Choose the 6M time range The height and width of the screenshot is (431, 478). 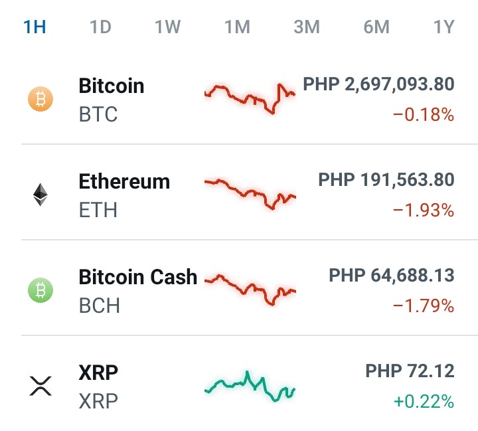(376, 27)
